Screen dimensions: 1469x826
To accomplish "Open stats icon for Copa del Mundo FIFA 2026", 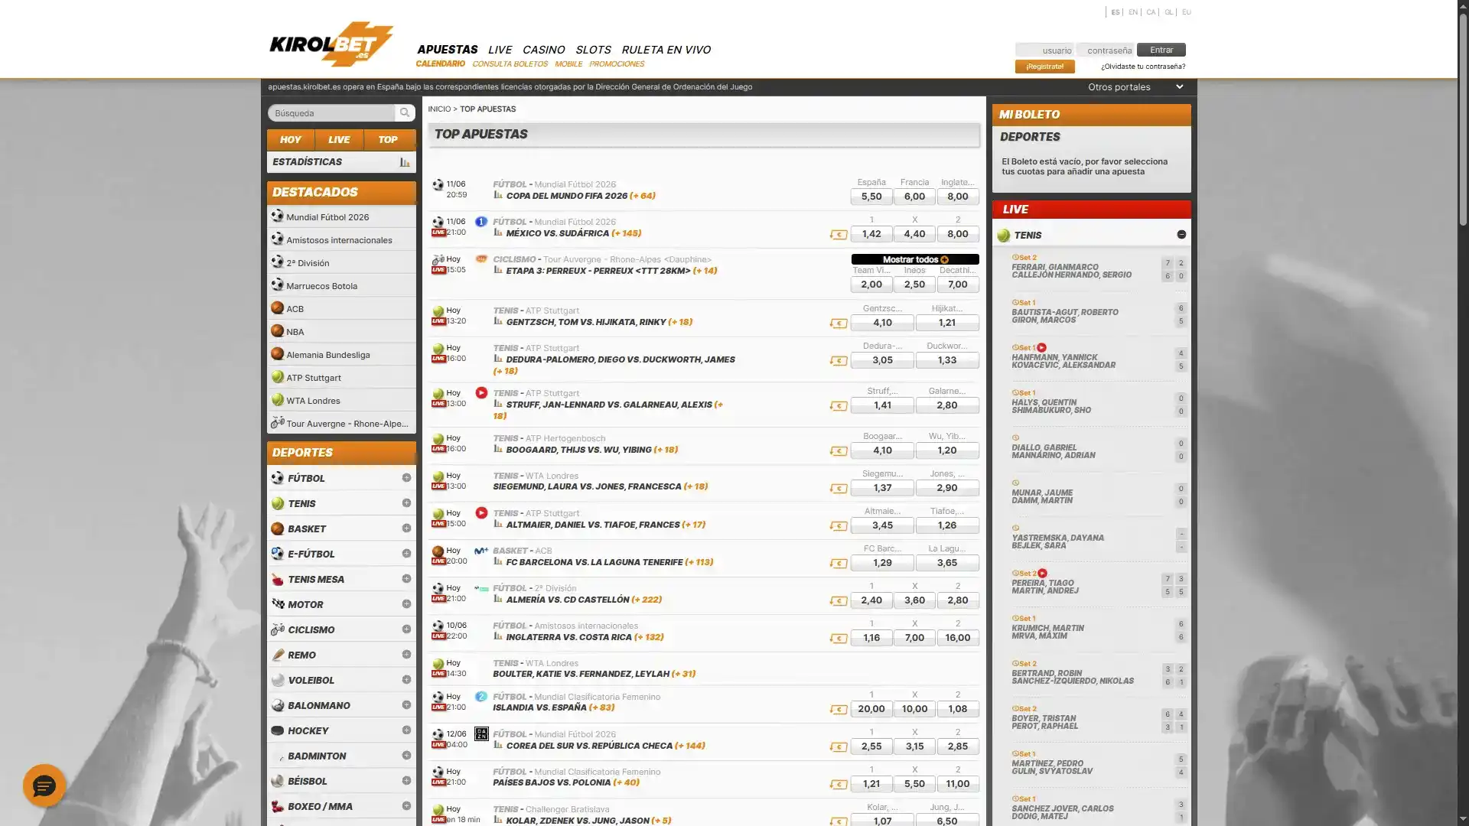I will [x=498, y=195].
